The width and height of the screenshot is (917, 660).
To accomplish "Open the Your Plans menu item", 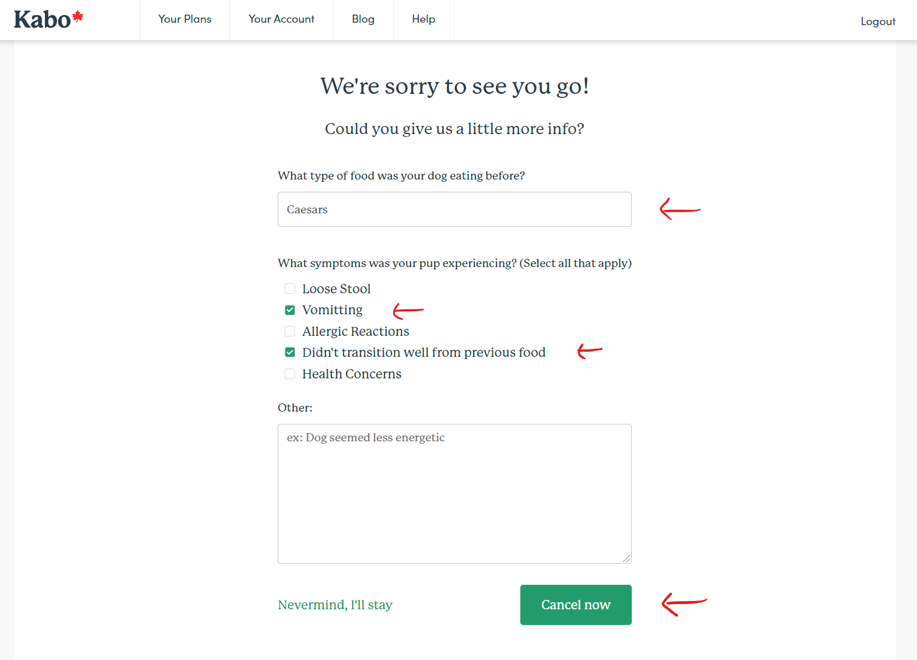I will click(x=184, y=19).
